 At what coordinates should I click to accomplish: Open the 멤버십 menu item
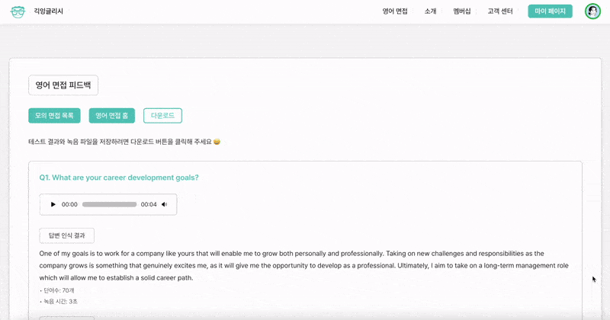point(461,11)
